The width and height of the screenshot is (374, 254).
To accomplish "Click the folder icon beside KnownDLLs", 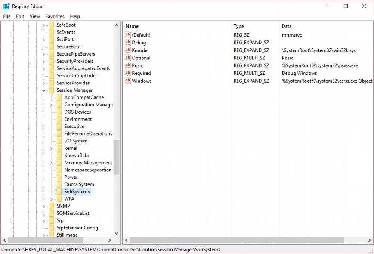I will 59,155.
